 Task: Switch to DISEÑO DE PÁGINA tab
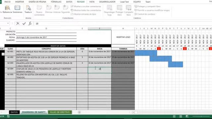tap(37, 2)
